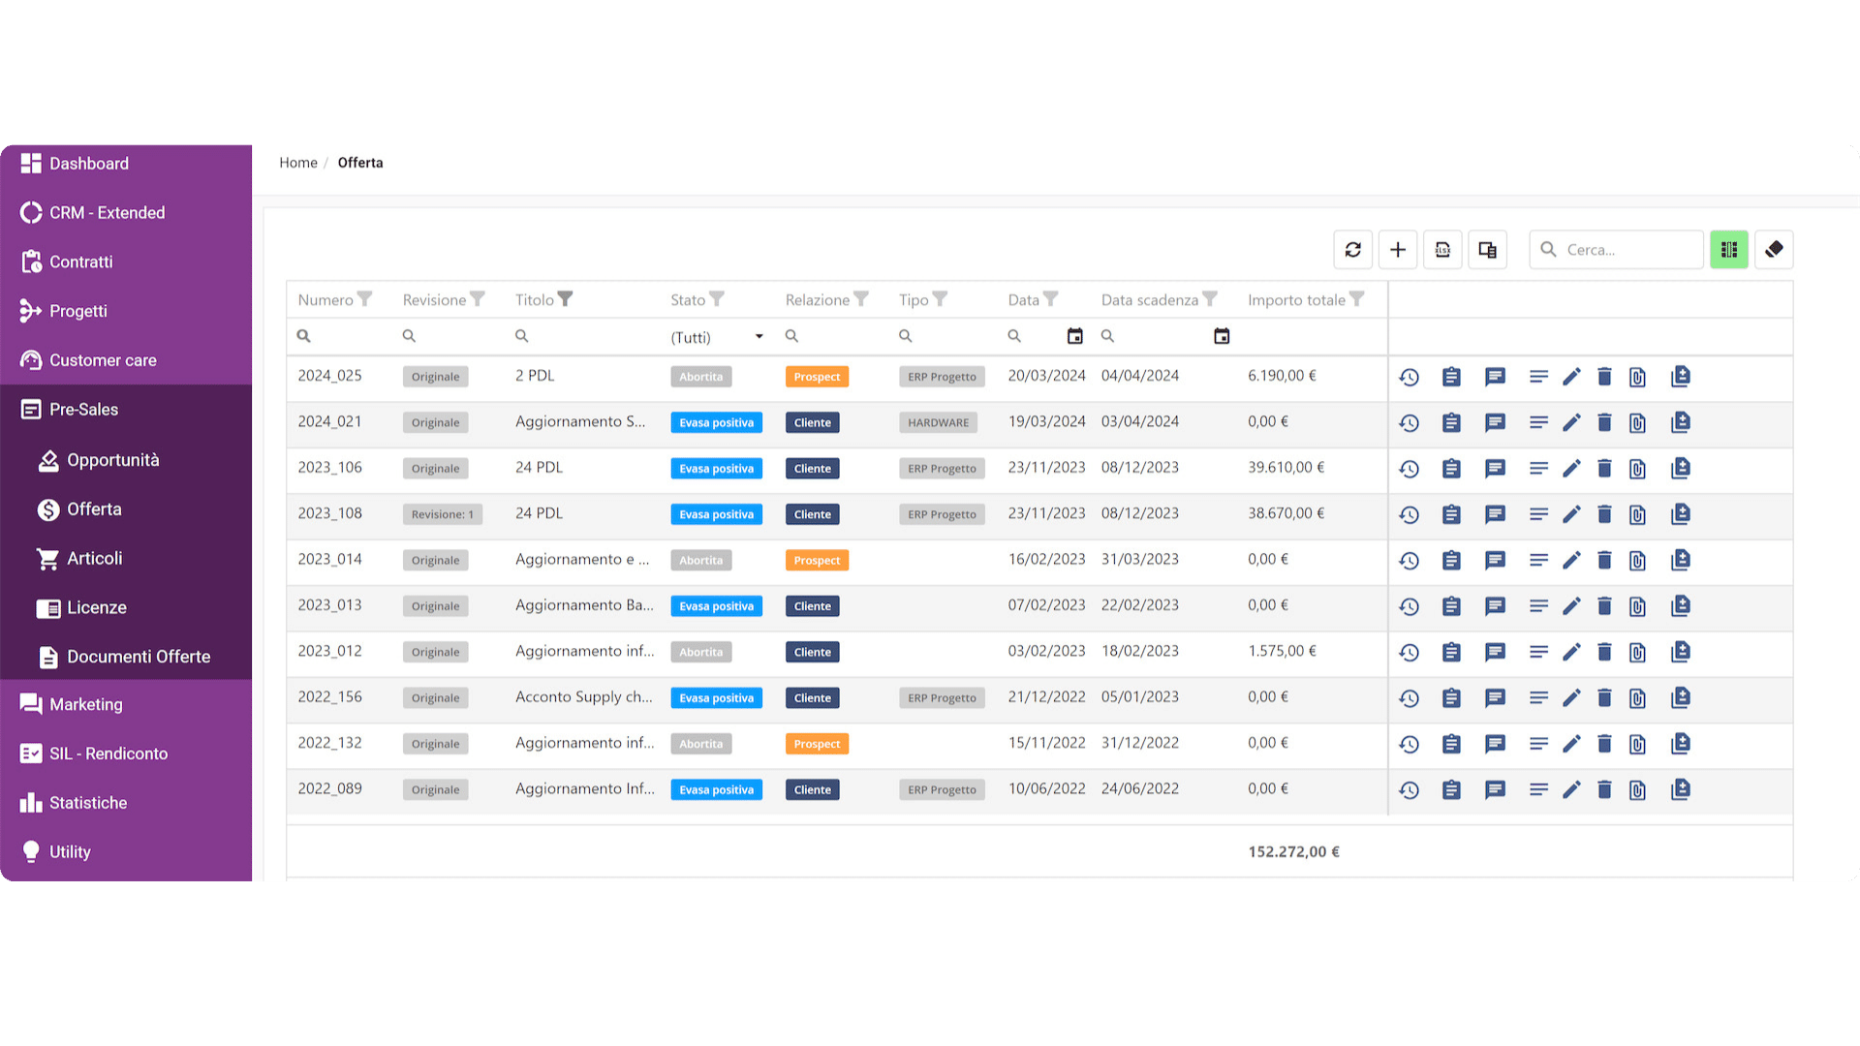Click pencil edit icon for offer 2023_108
Viewport: 1860px width, 1046px height.
coord(1571,514)
